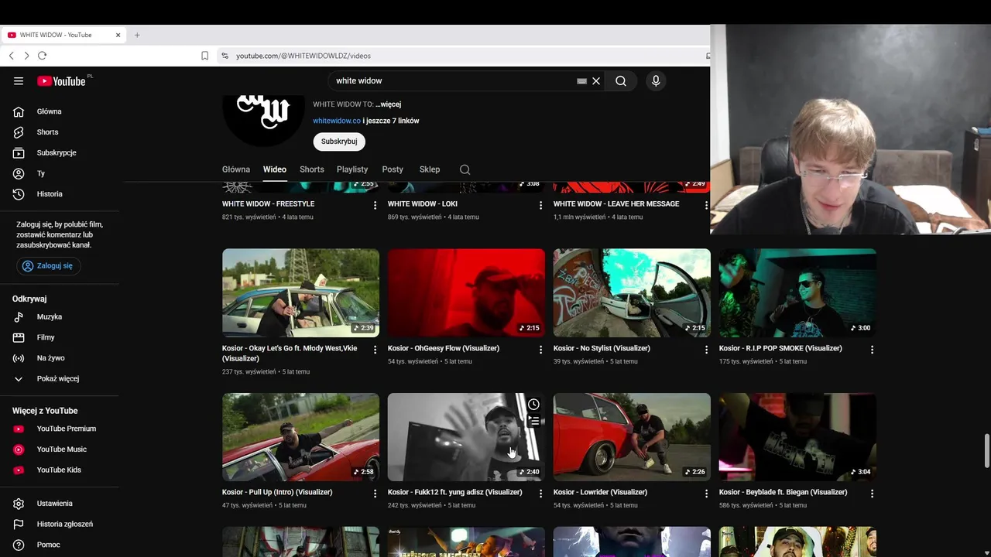This screenshot has height=557, width=991.
Task: Open whitewidow.co channel link
Action: click(337, 121)
